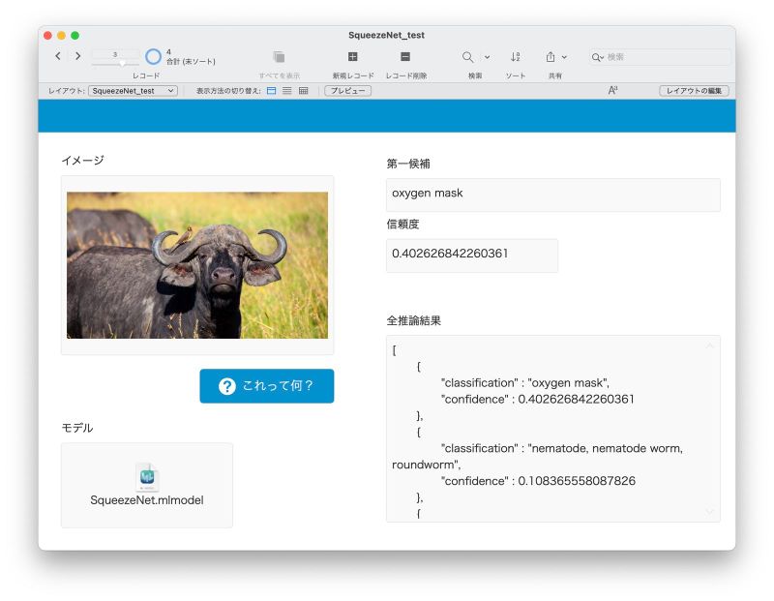Screen dimensions: 774x601
Task: Click the 第一候補 label
Action: [408, 164]
